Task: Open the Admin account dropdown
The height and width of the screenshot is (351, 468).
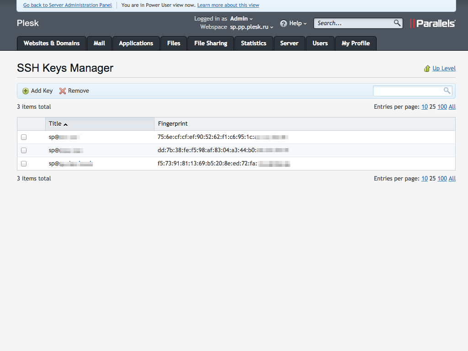Action: tap(241, 18)
